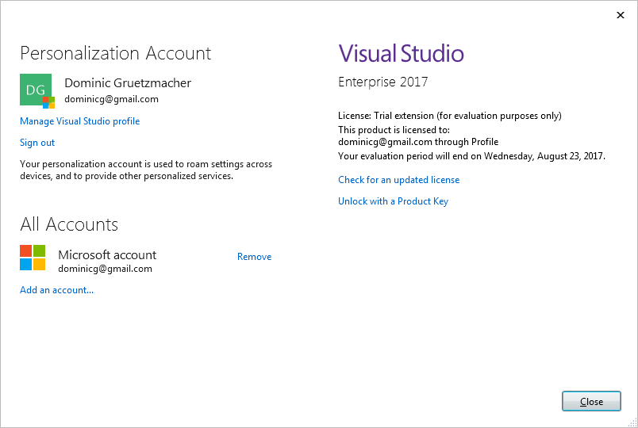Image resolution: width=638 pixels, height=428 pixels.
Task: Remove the Microsoft account
Action: click(254, 257)
